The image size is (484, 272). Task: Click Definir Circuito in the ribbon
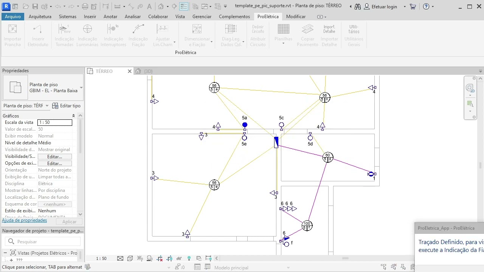pos(258,29)
